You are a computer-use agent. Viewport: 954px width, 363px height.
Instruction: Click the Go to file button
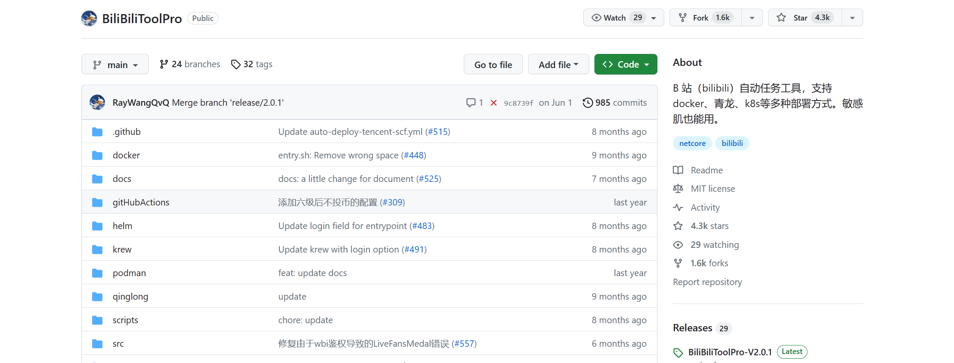pos(493,65)
